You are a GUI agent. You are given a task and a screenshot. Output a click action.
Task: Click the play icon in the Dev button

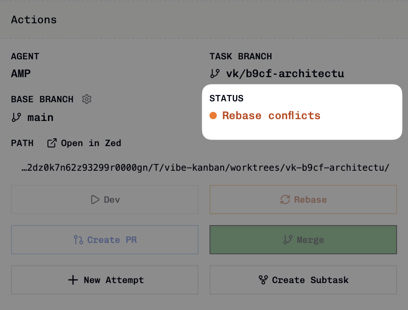95,200
